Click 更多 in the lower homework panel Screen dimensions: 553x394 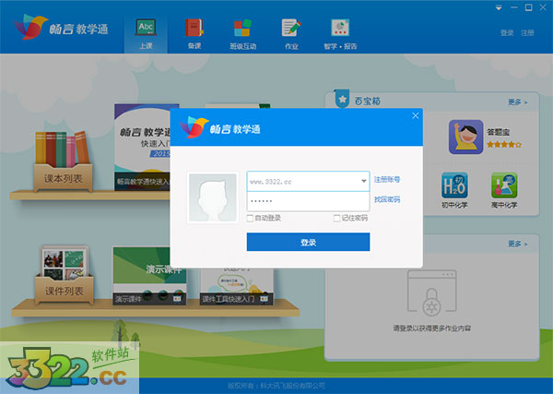tap(517, 244)
